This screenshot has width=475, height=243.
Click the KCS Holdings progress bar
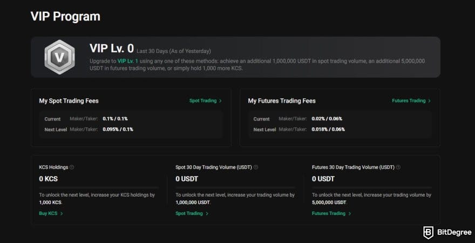pyautogui.click(x=99, y=187)
